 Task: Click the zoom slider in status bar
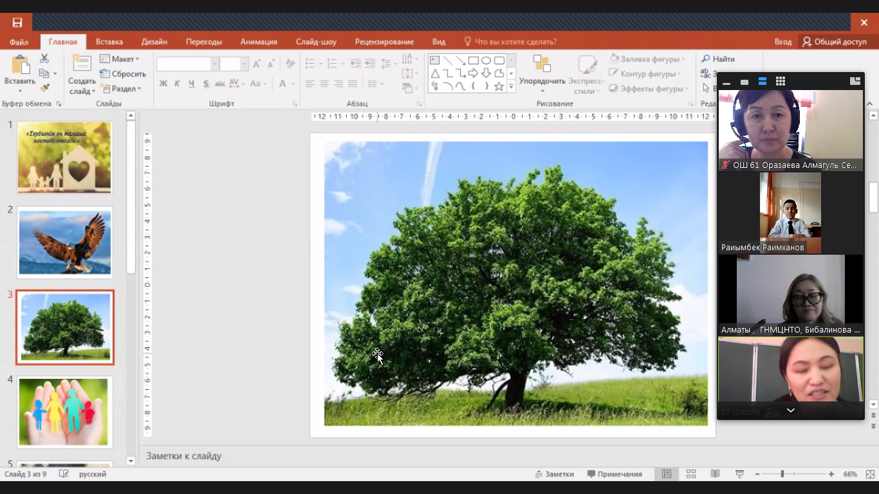[x=782, y=474]
